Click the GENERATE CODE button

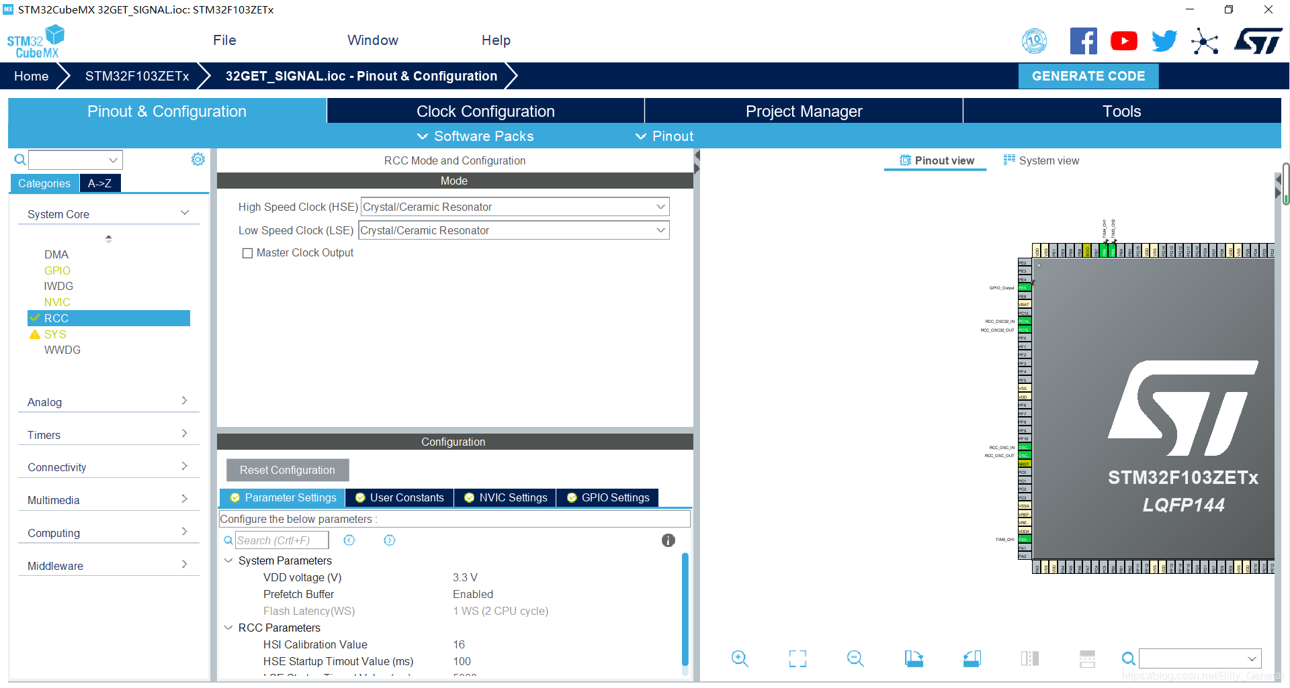(x=1088, y=76)
